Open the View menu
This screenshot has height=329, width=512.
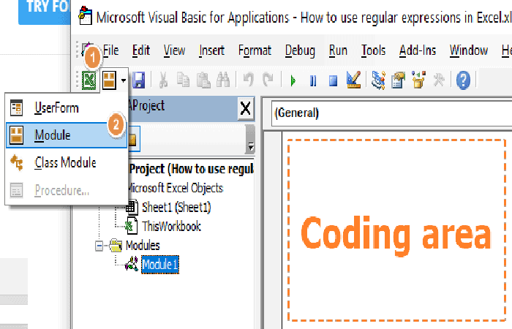tap(174, 50)
